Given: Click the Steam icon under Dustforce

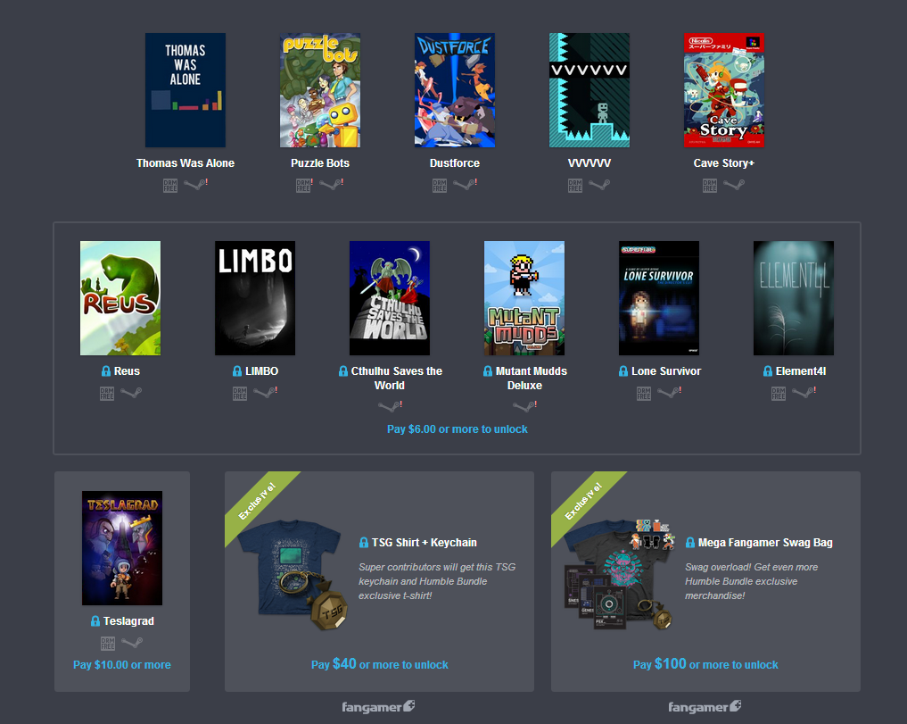Looking at the screenshot, I should (464, 185).
